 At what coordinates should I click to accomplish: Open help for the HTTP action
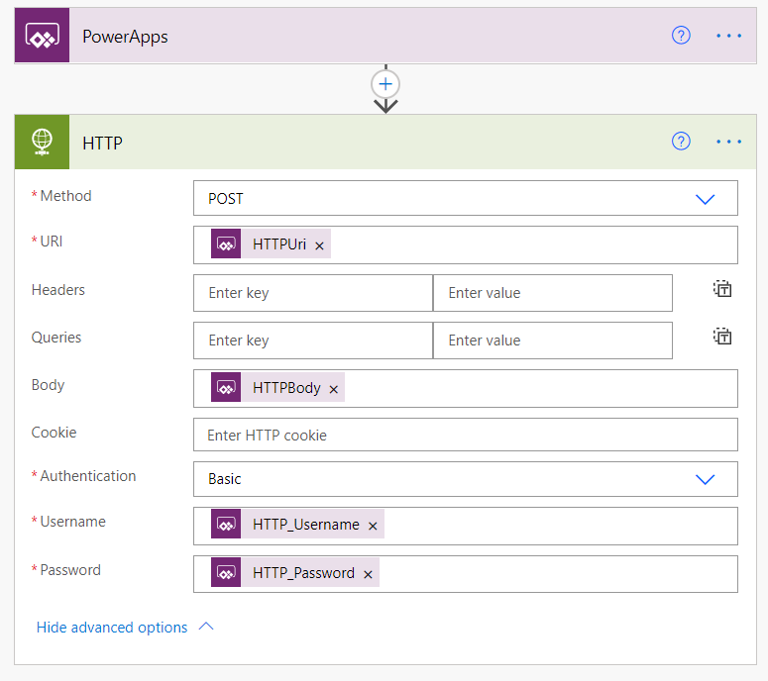click(x=681, y=142)
